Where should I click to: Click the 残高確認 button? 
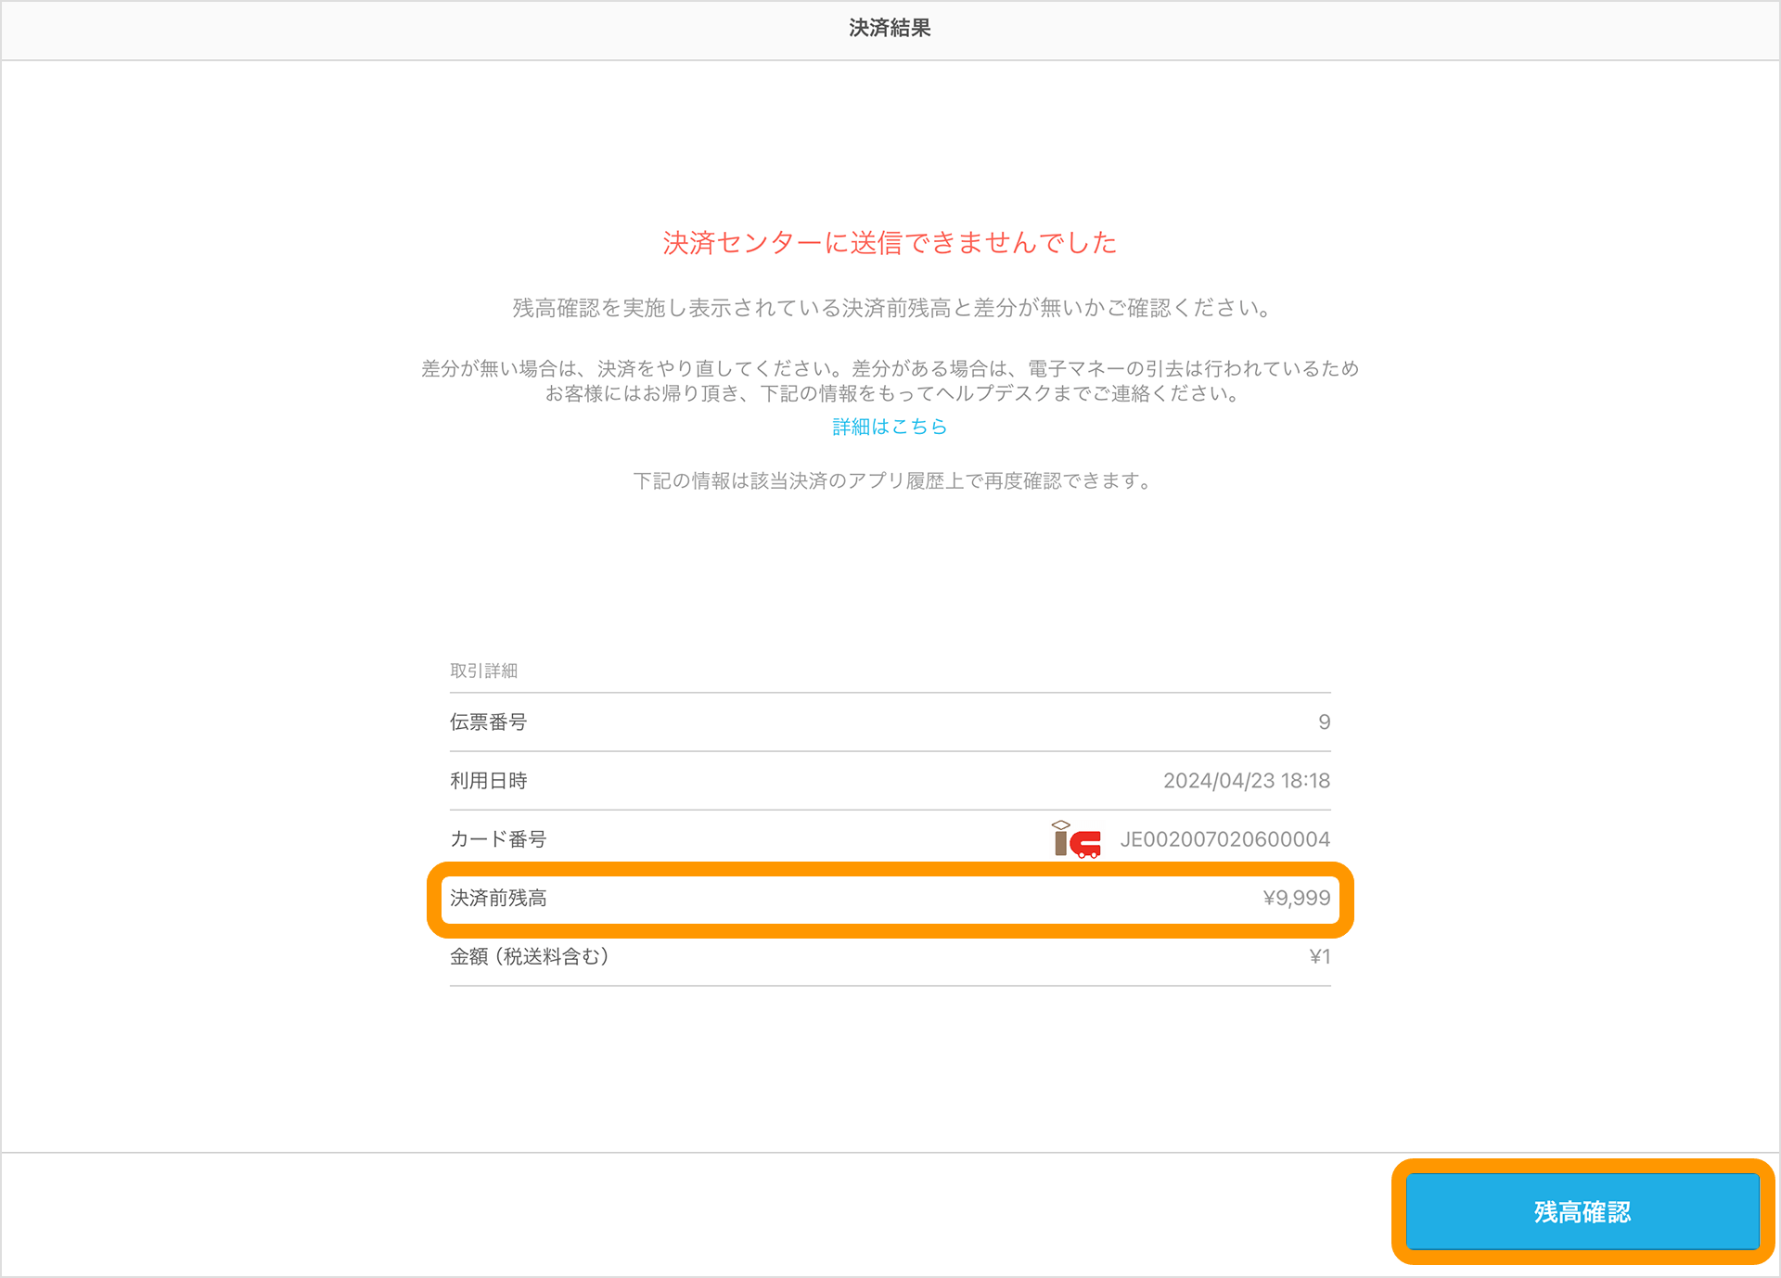[x=1582, y=1211]
